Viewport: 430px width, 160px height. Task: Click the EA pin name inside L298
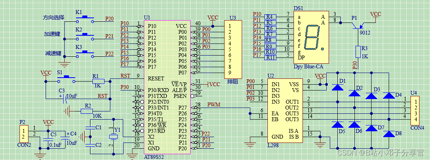tap(275, 113)
